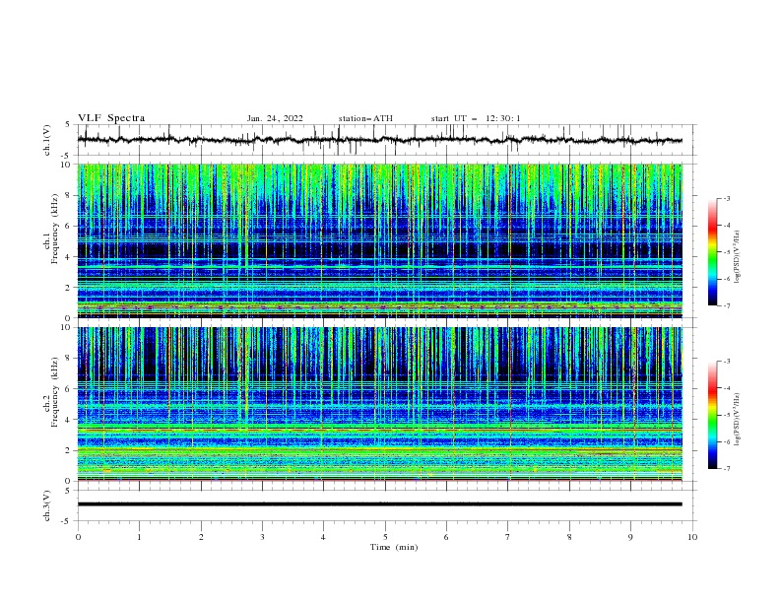The height and width of the screenshot is (603, 780).
Task: Click the ch.3 flat voltage trace
Action: click(379, 504)
